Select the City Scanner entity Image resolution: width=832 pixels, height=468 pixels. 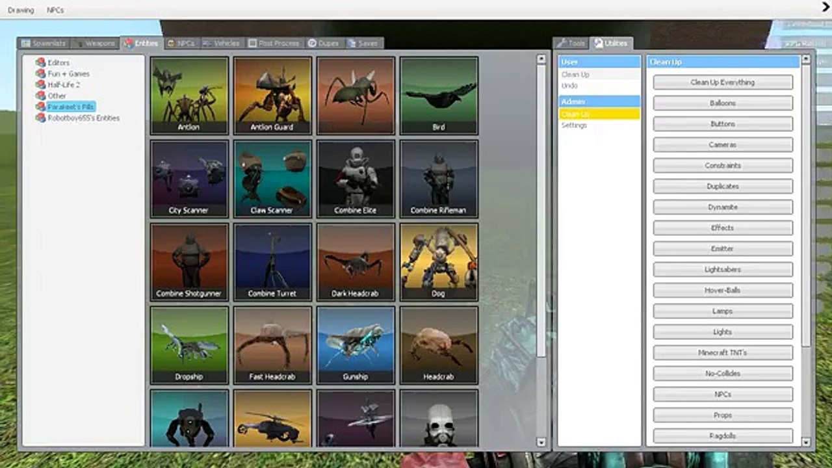tap(189, 179)
